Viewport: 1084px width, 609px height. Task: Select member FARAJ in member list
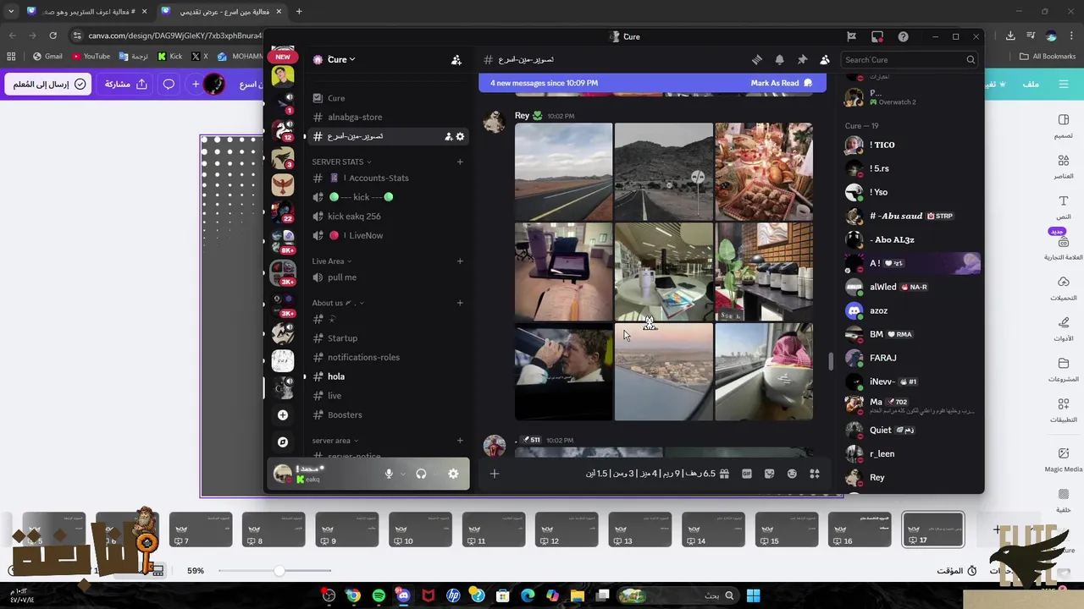click(x=911, y=359)
